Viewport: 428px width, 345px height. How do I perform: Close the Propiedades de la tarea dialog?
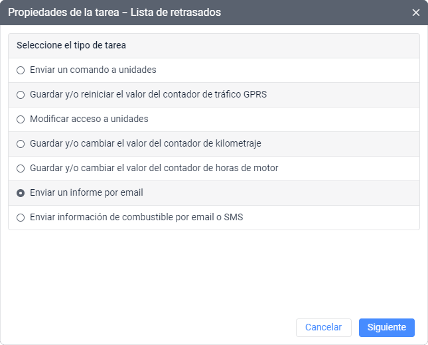[x=416, y=13]
